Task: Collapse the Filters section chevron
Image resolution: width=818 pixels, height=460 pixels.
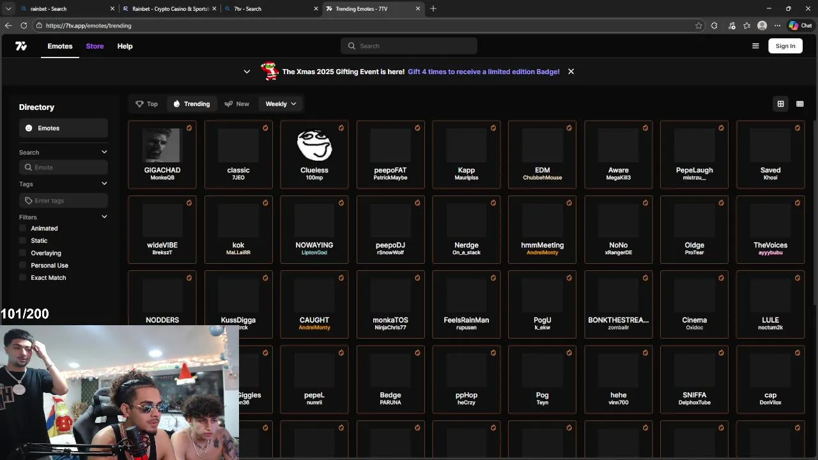Action: coord(104,217)
